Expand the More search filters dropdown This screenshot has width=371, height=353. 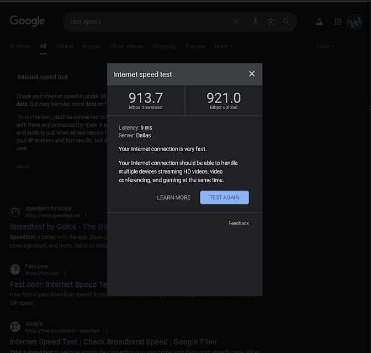[x=224, y=46]
